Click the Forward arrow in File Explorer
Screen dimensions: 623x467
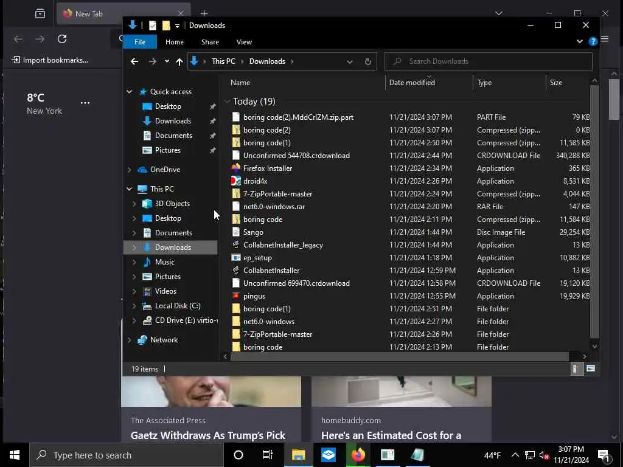(152, 61)
